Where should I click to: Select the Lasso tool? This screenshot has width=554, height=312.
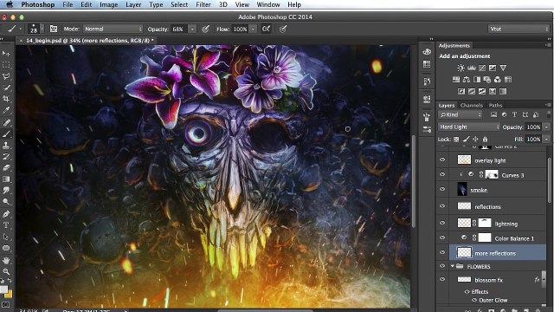[6, 76]
